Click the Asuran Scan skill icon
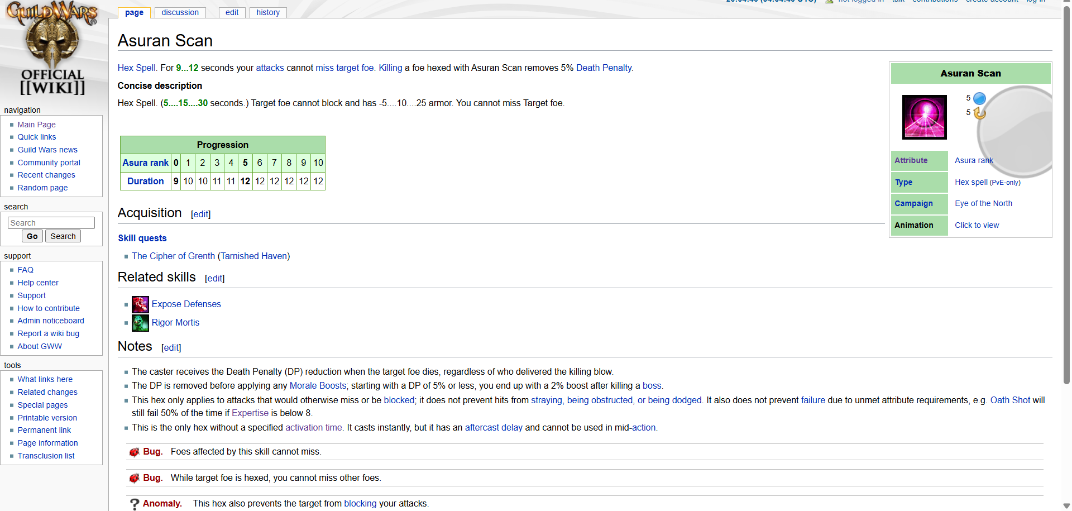Image resolution: width=1072 pixels, height=511 pixels. click(925, 117)
